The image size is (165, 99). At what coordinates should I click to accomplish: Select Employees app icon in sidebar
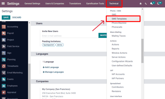[4, 86]
